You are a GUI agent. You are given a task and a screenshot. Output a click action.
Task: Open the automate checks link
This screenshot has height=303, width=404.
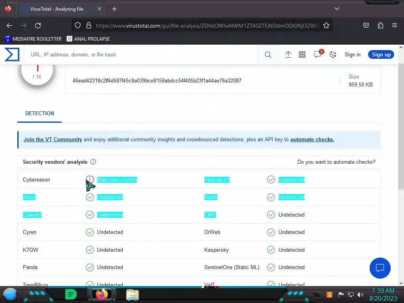pyautogui.click(x=312, y=139)
